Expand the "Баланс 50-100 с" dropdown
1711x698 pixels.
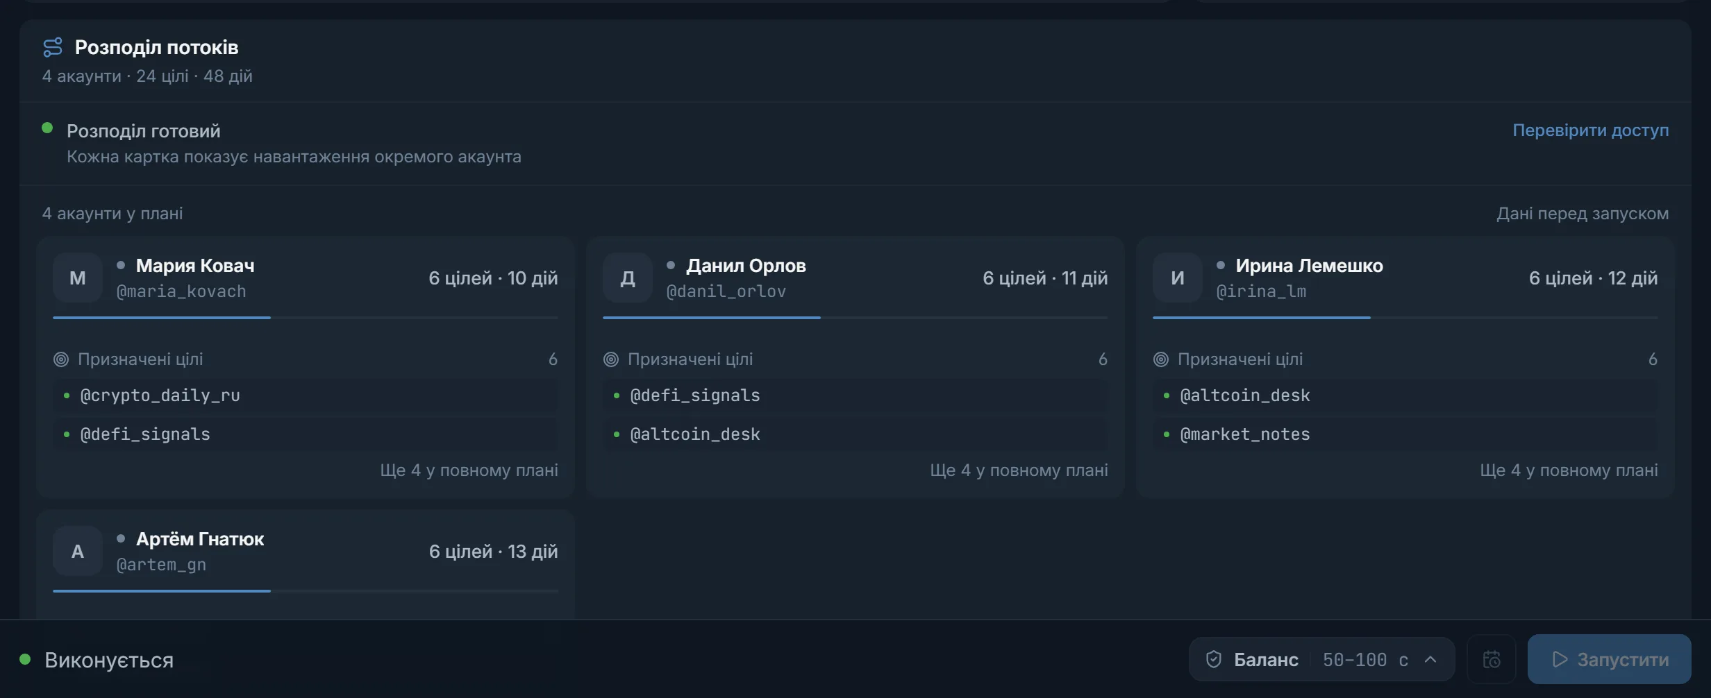(x=1321, y=659)
